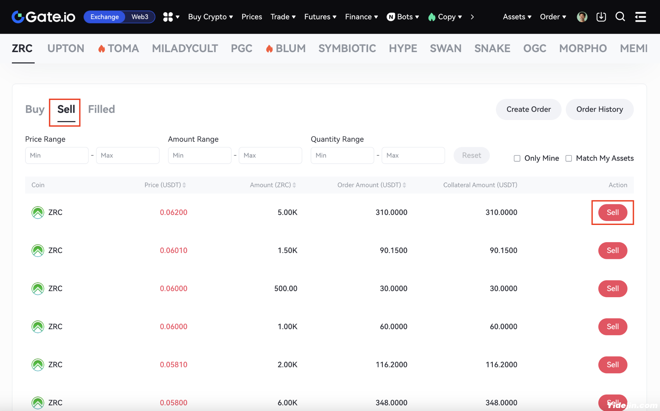Viewport: 660px width, 411px height.
Task: Select the TOMA token tab
Action: coord(119,48)
